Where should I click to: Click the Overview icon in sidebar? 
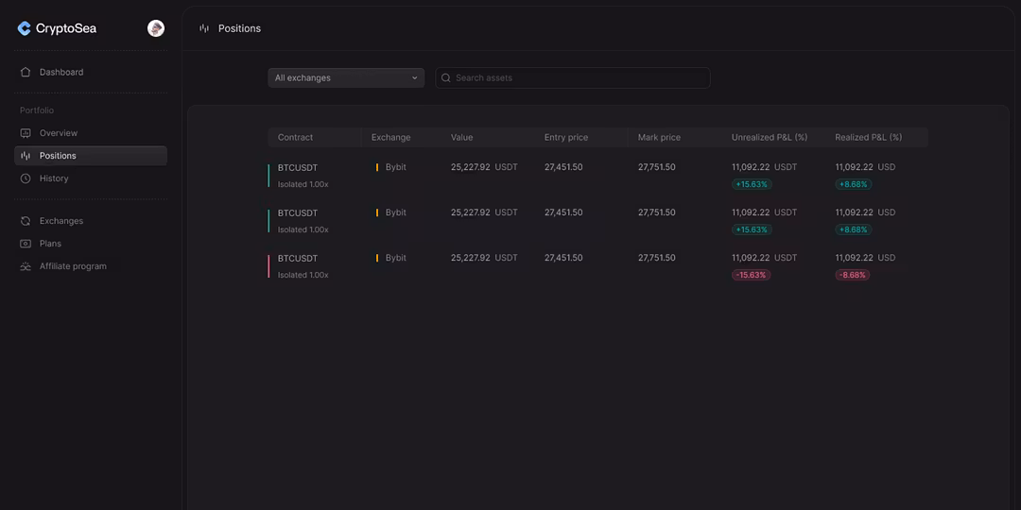(26, 133)
